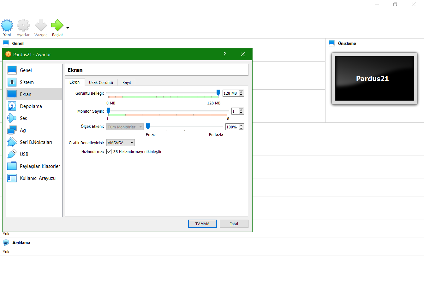Switch to the Uzak Görüntü tab
Image resolution: width=424 pixels, height=284 pixels.
tap(101, 82)
